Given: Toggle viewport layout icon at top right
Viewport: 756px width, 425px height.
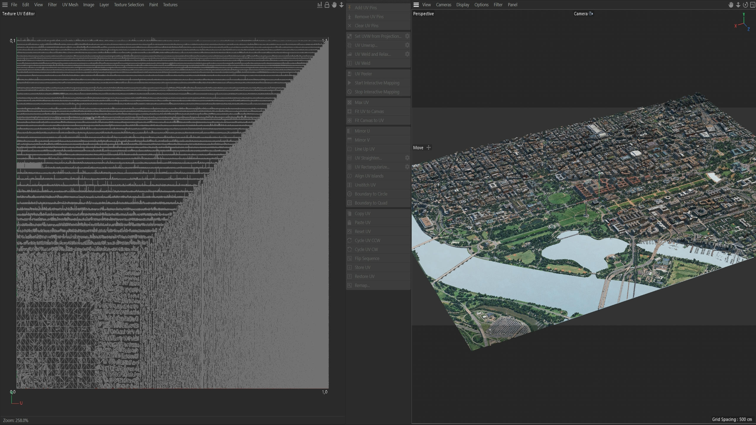Looking at the screenshot, I should pyautogui.click(x=752, y=5).
